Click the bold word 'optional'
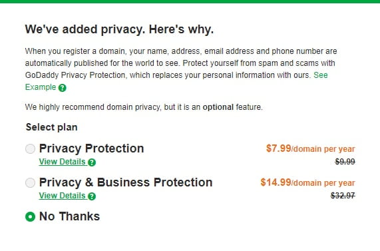The width and height of the screenshot is (380, 251). tap(218, 107)
